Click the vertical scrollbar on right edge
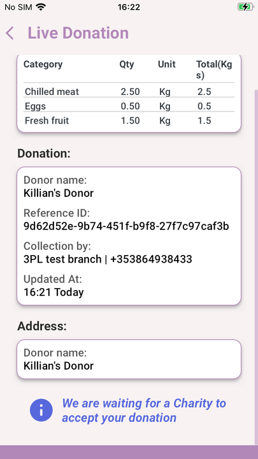 pos(256,266)
